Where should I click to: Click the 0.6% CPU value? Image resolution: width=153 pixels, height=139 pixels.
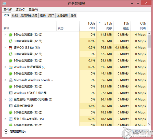(92, 41)
